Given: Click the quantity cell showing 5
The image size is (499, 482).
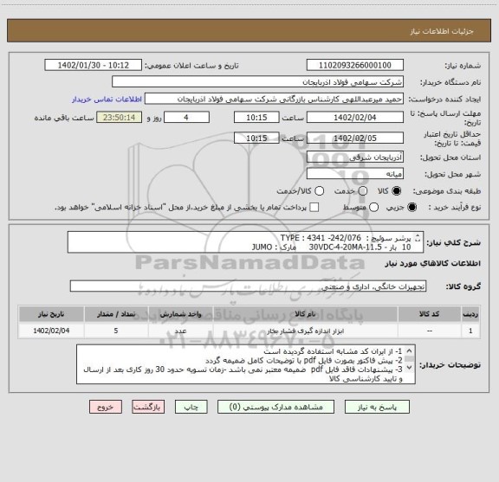Looking at the screenshot, I should point(116,331).
